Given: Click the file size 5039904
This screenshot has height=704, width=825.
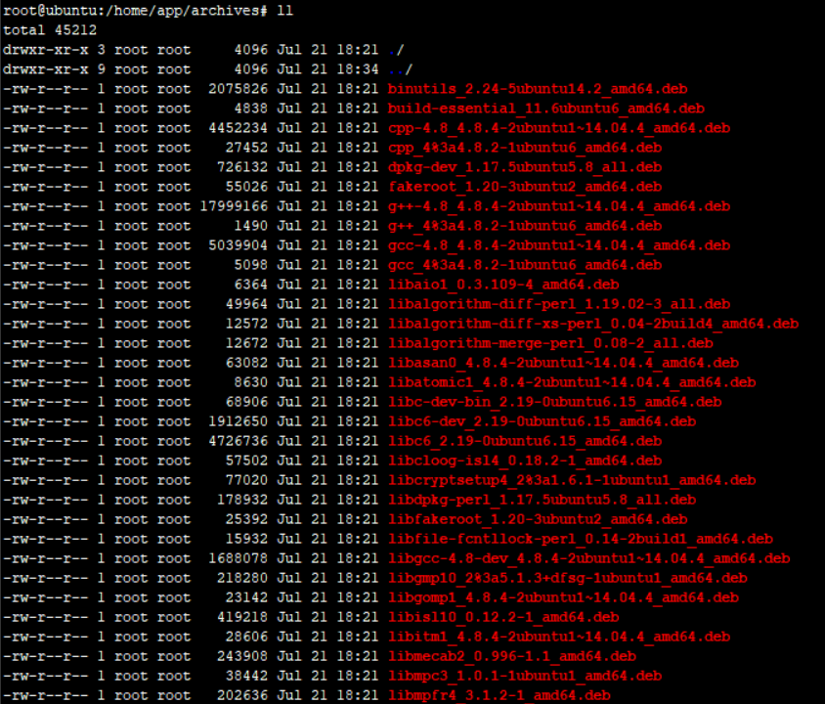Looking at the screenshot, I should tap(238, 245).
